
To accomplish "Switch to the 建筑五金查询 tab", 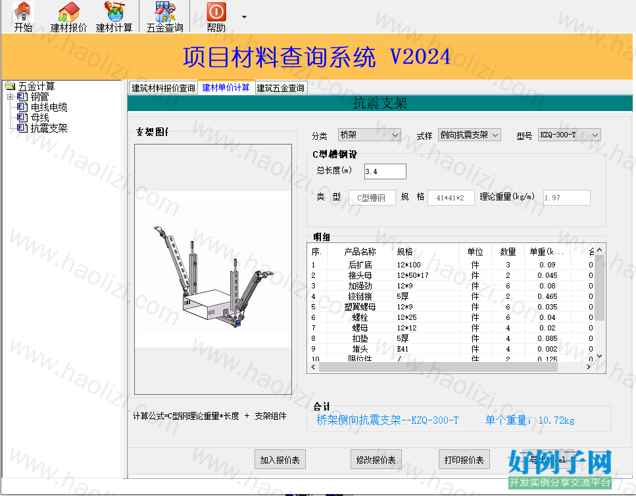I will pyautogui.click(x=281, y=88).
